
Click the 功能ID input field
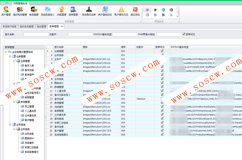point(80,34)
